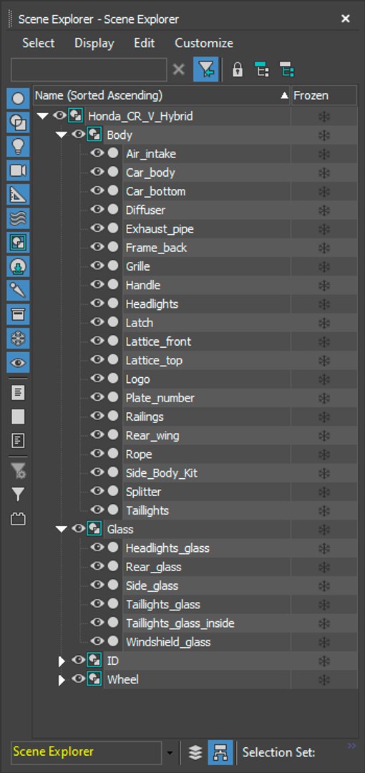Toggle Display Hidden Objects eye icon
The width and height of the screenshot is (365, 773).
[19, 363]
